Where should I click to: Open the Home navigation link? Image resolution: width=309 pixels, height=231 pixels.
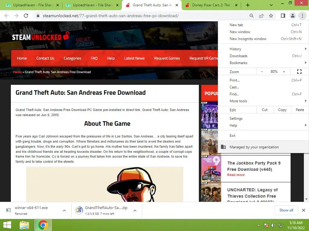point(22,58)
